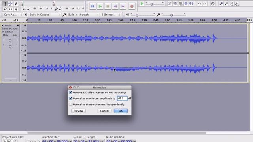The height and width of the screenshot is (142, 253).
Task: Click the Muzak track pan slider
Action: pyautogui.click(x=10, y=47)
